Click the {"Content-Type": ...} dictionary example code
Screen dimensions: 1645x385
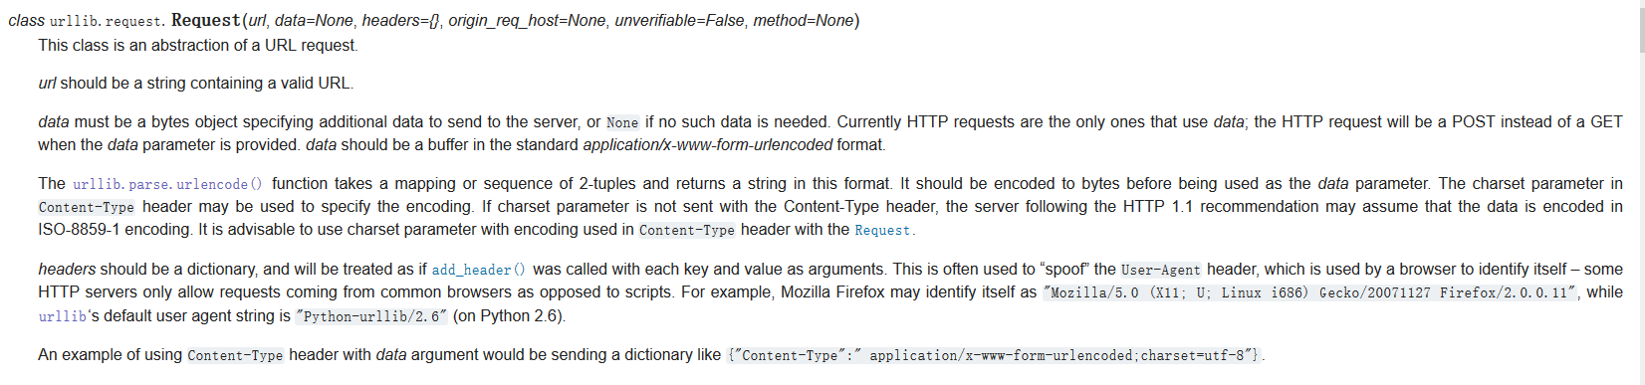pos(994,355)
